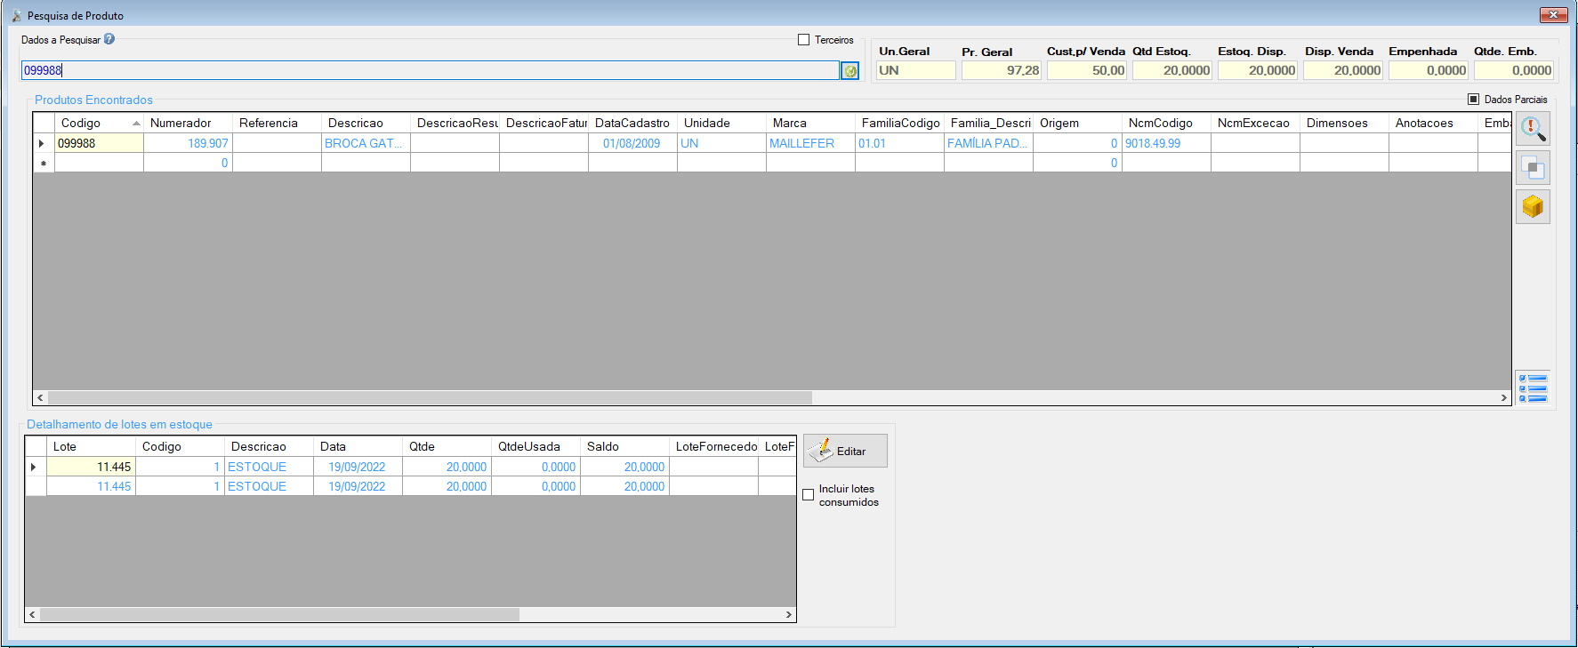Click the help icon next to Dados a Pesquisar

pyautogui.click(x=109, y=39)
